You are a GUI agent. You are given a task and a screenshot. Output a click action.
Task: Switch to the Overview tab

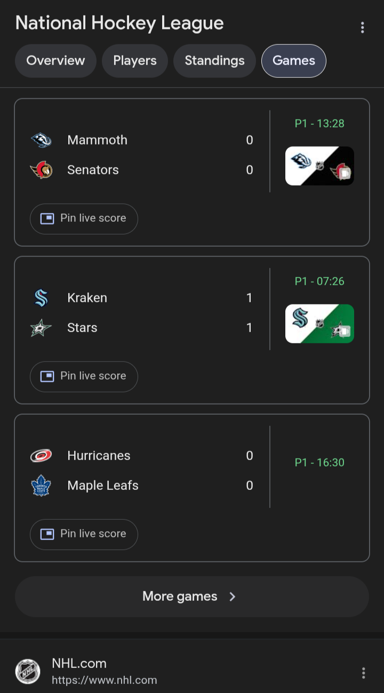(x=55, y=61)
